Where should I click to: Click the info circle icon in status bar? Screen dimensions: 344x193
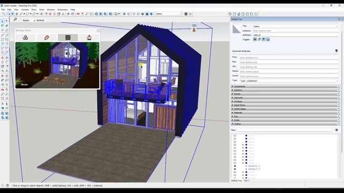pos(8,185)
